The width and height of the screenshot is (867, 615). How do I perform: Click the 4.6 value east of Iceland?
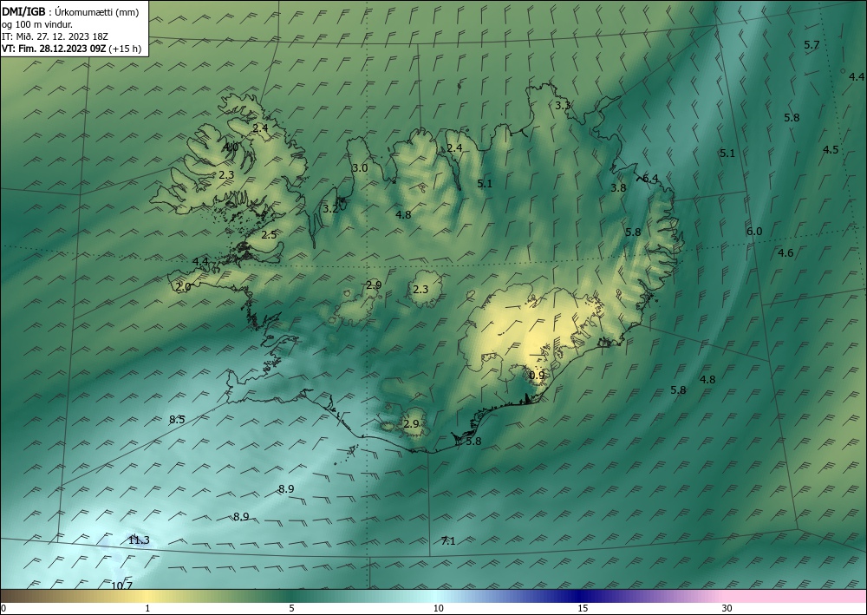click(786, 253)
